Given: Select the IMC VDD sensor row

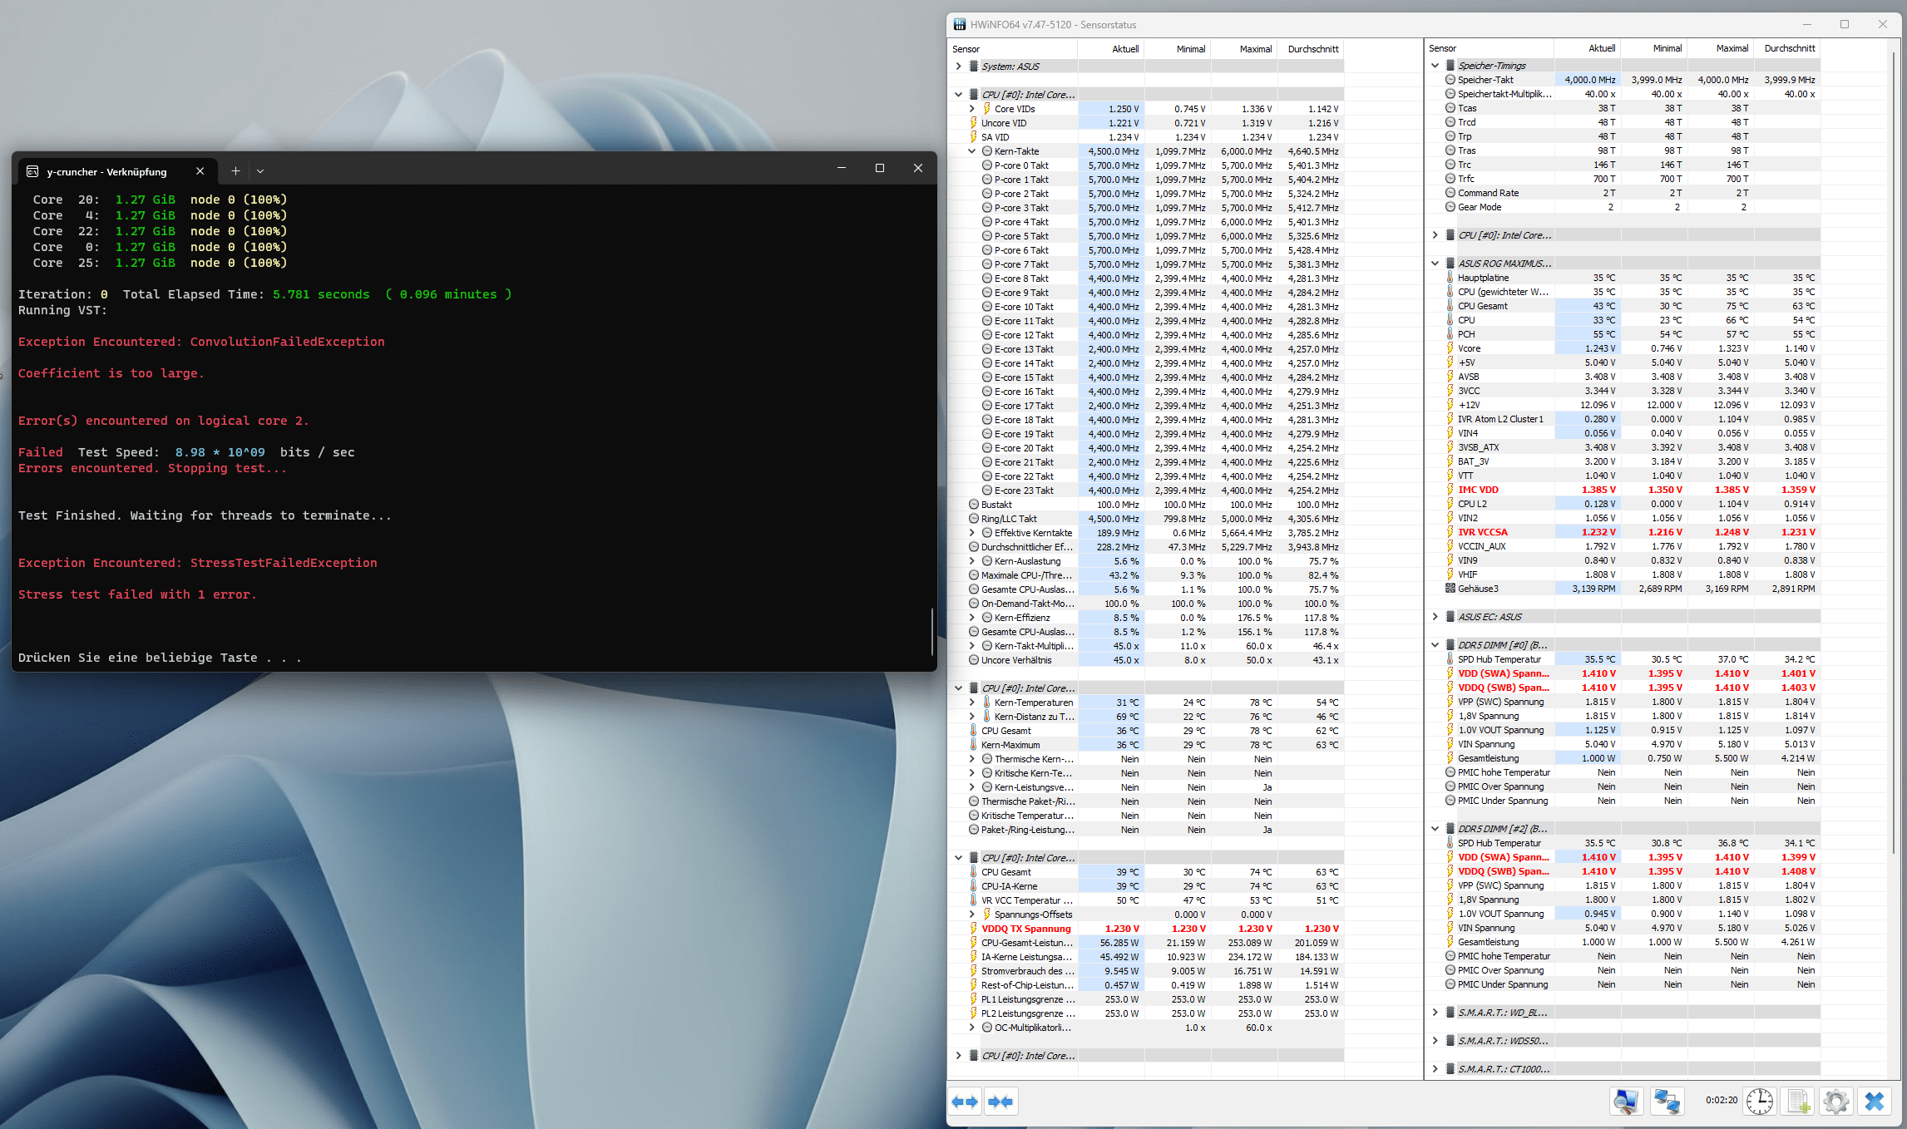Looking at the screenshot, I should pyautogui.click(x=1478, y=490).
